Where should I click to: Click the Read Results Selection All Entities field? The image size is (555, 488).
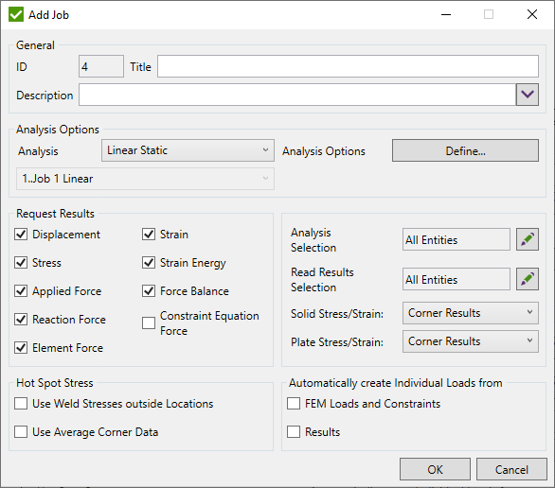(457, 279)
